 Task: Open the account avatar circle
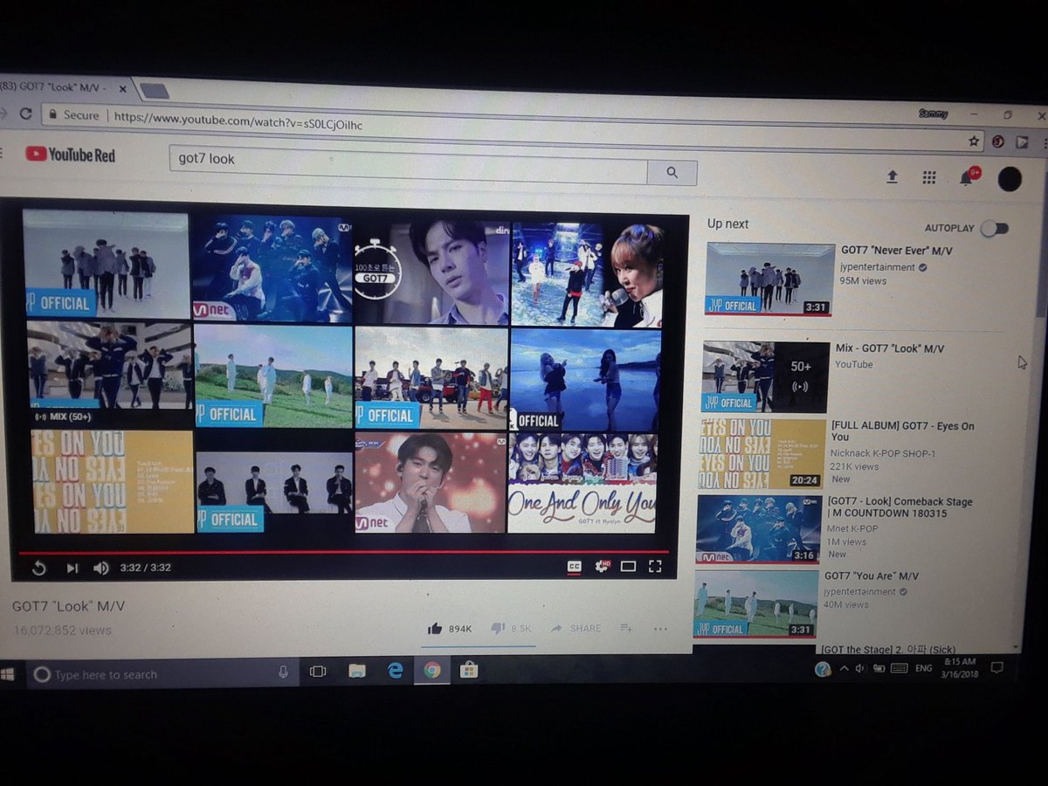(1010, 179)
